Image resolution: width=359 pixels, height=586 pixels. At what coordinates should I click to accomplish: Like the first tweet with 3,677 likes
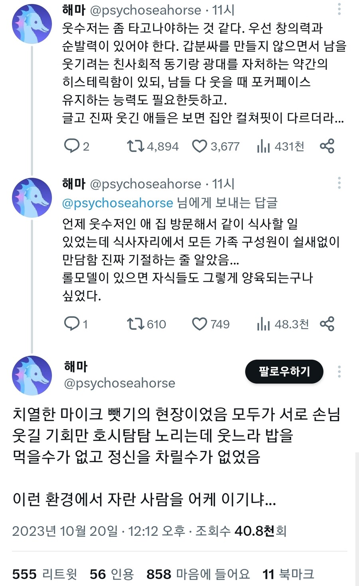point(199,146)
